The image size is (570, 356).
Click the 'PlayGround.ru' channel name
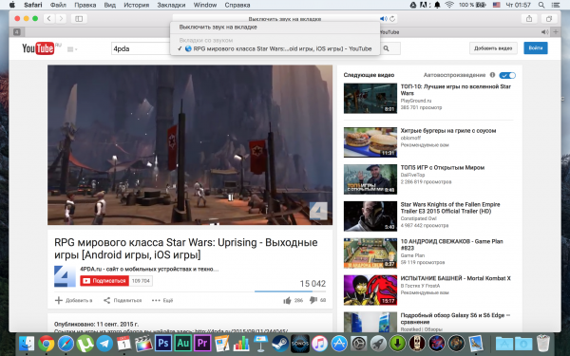[x=416, y=101]
